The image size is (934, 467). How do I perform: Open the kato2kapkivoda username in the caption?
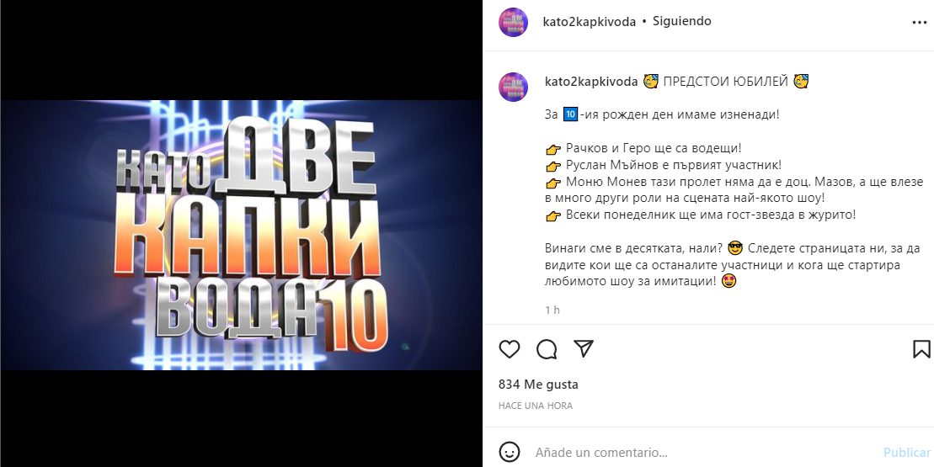(591, 82)
